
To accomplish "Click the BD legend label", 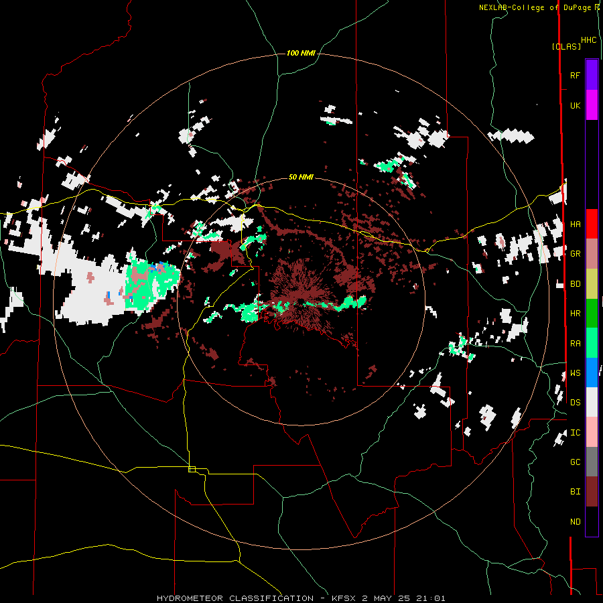I will [575, 284].
